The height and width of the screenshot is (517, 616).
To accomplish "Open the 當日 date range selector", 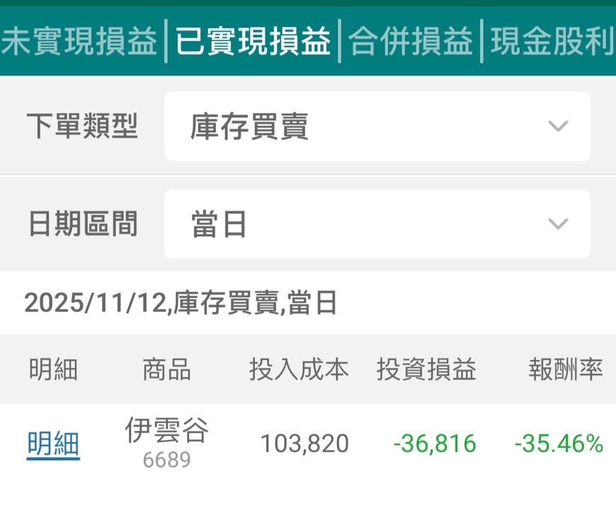I will coord(377,223).
